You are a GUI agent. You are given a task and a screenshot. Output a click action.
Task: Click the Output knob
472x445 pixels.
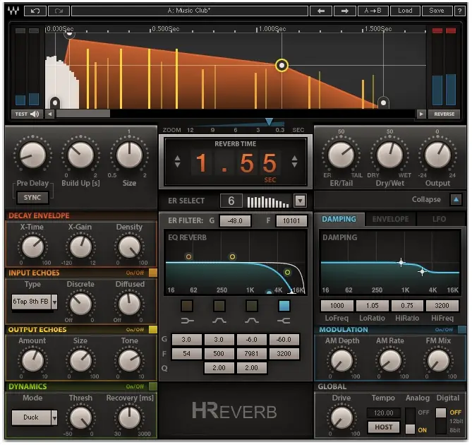point(437,155)
